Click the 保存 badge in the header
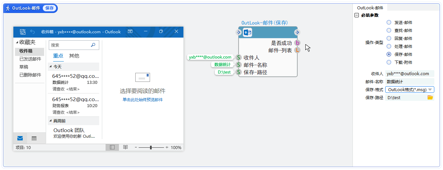Viewport: 443px width, 170px height. 49,8
